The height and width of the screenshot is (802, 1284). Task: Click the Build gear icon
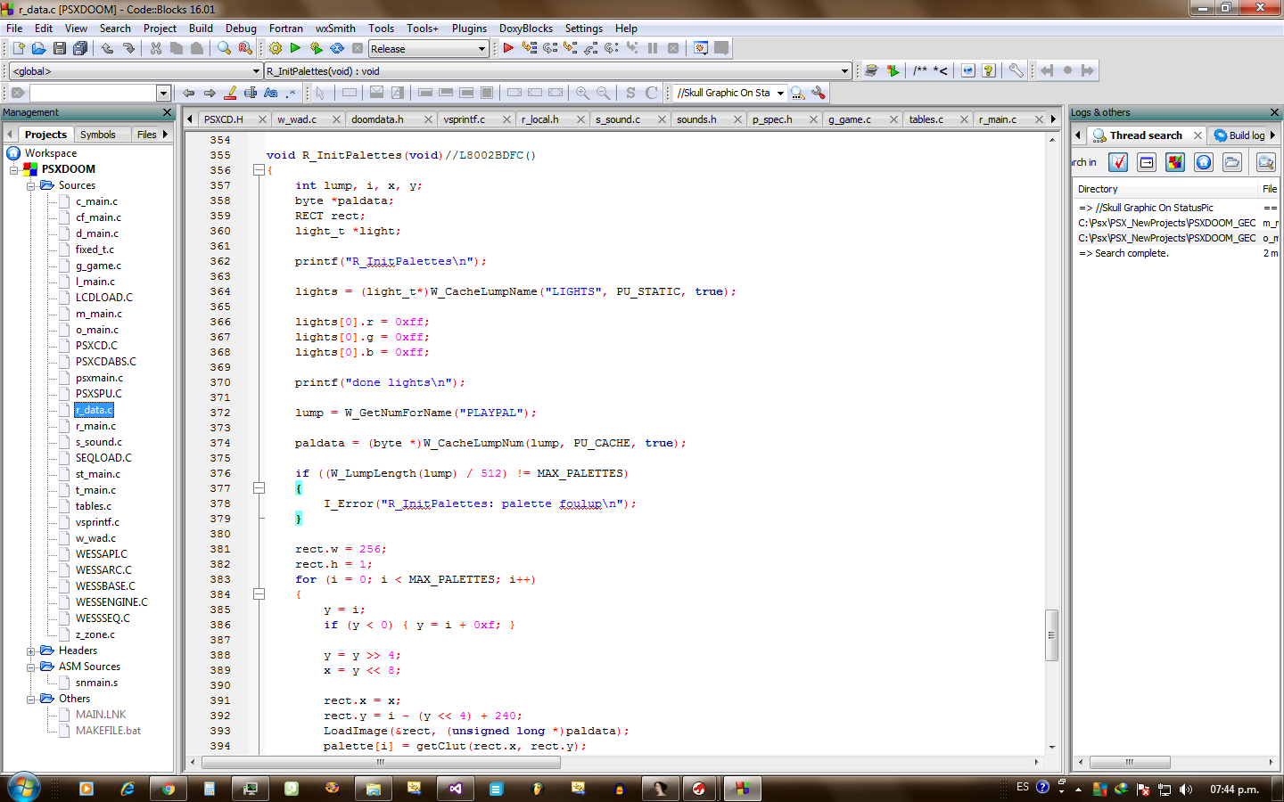(276, 48)
